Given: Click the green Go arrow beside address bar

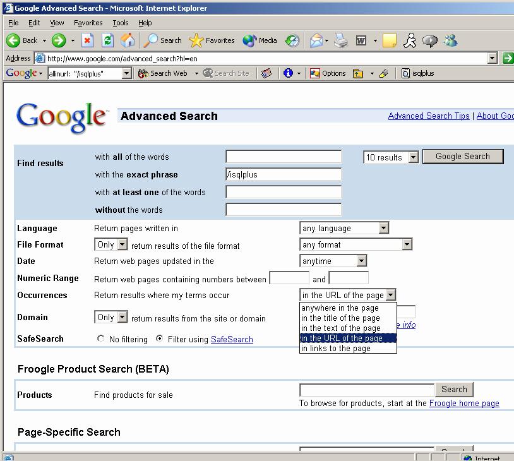Looking at the screenshot, I should click(508, 58).
